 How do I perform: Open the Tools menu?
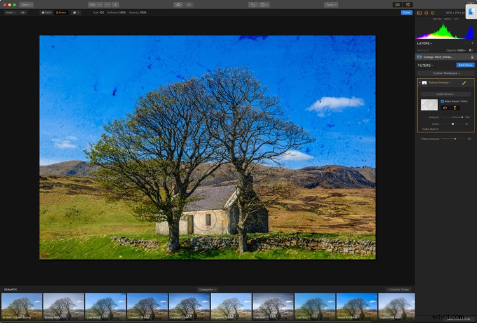click(x=331, y=4)
